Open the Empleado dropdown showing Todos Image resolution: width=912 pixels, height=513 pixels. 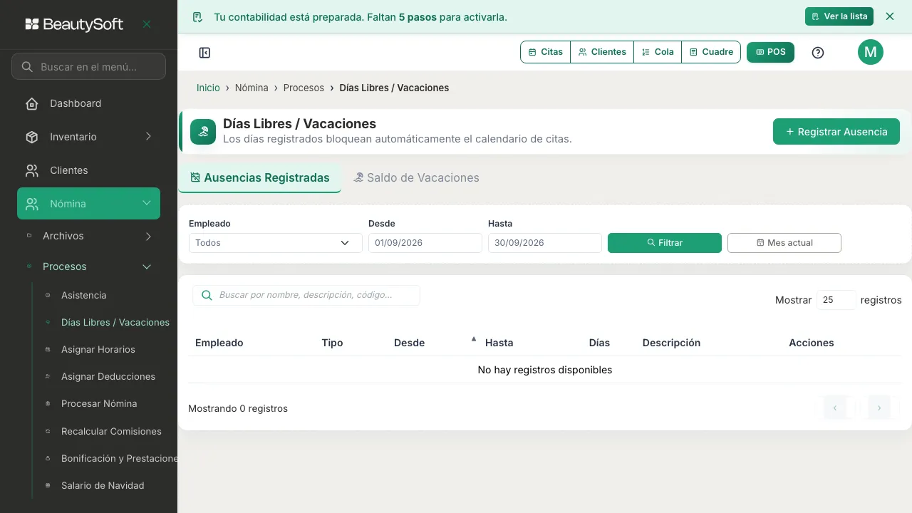click(276, 243)
